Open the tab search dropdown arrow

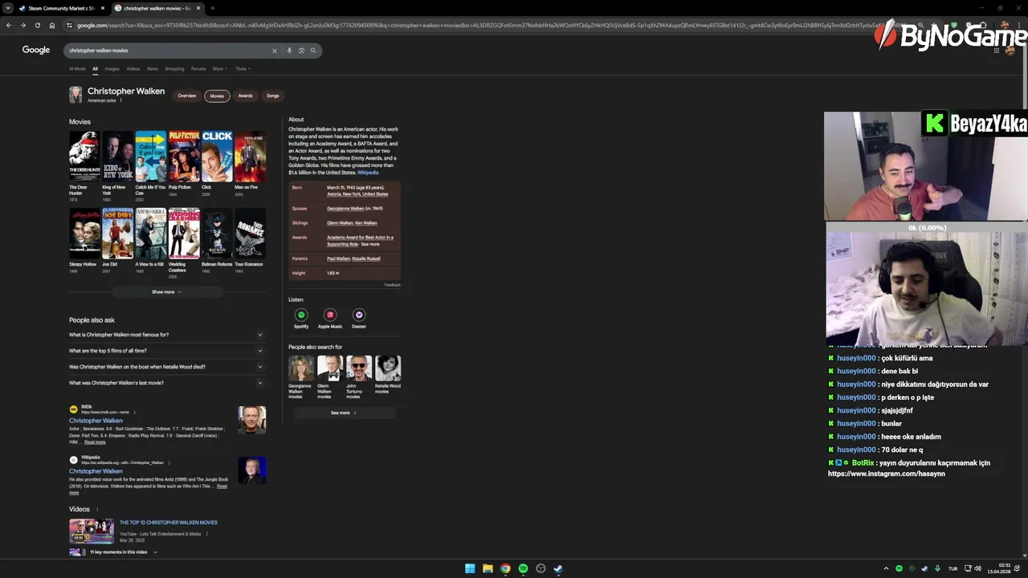[7, 8]
